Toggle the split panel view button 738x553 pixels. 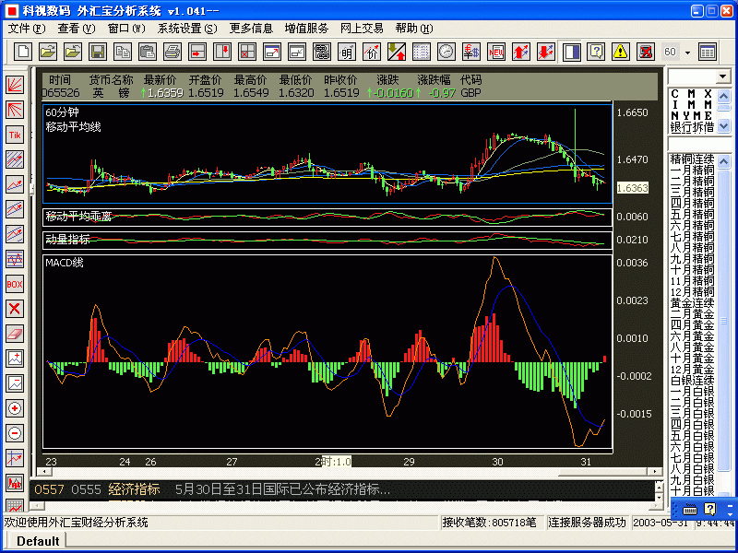[x=571, y=52]
